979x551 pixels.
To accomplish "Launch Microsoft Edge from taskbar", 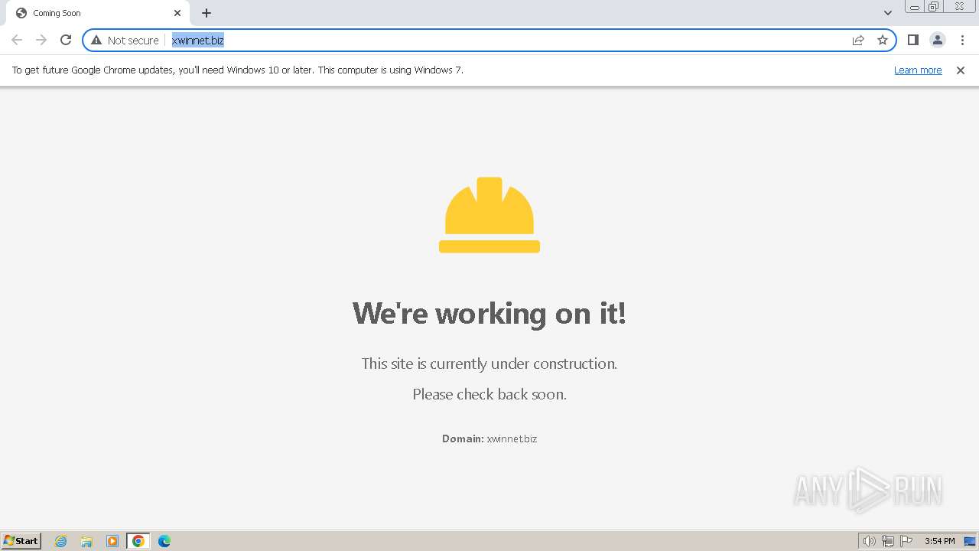I will [164, 541].
